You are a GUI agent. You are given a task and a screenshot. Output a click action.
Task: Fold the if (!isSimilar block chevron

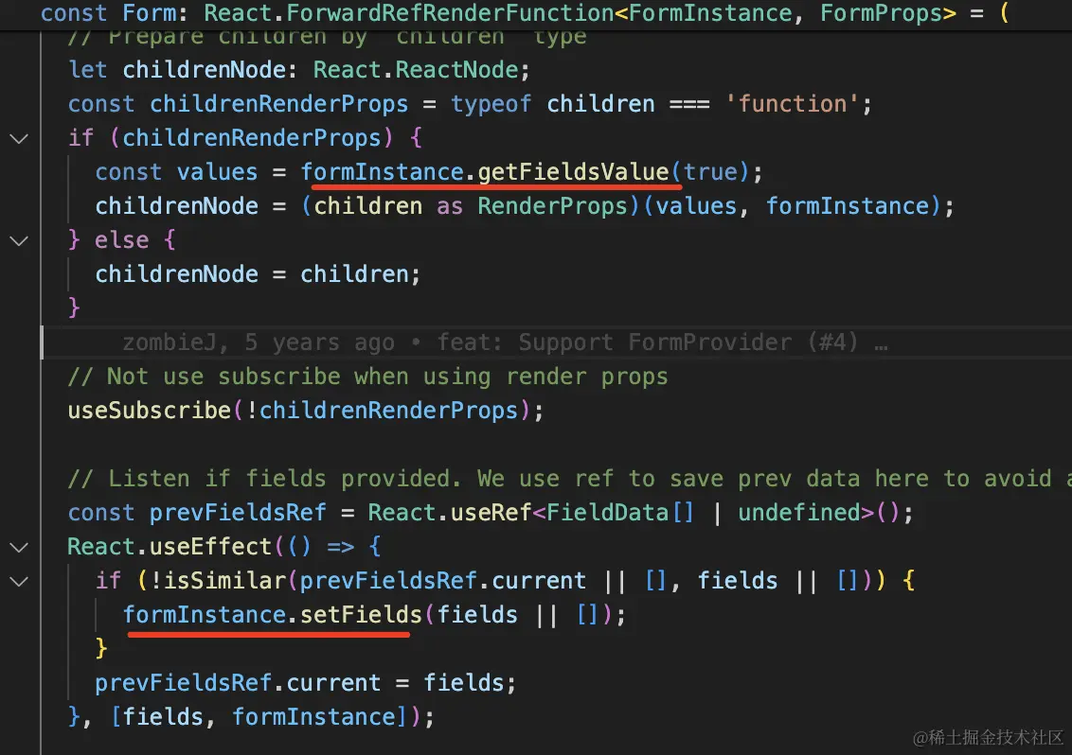19,581
